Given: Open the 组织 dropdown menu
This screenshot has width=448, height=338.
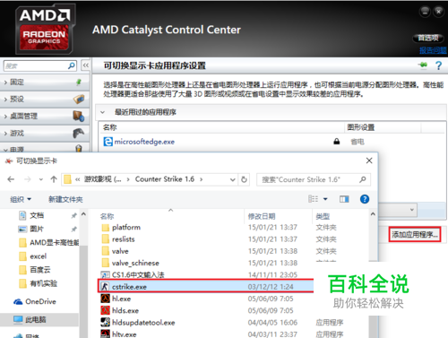Looking at the screenshot, I should point(21,199).
